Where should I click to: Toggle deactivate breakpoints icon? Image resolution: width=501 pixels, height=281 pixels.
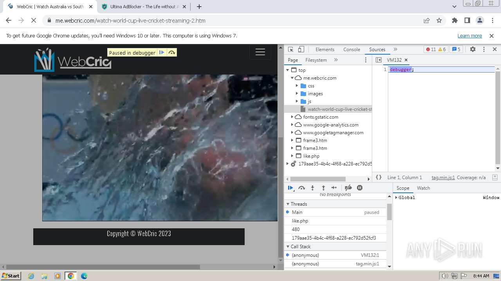(x=348, y=188)
